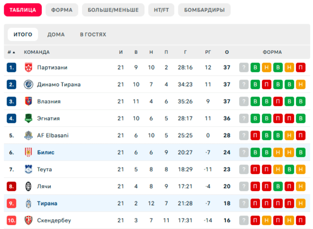This screenshot has height=229, width=313.
Task: Show the ДОМА home standings
Action: click(x=56, y=34)
